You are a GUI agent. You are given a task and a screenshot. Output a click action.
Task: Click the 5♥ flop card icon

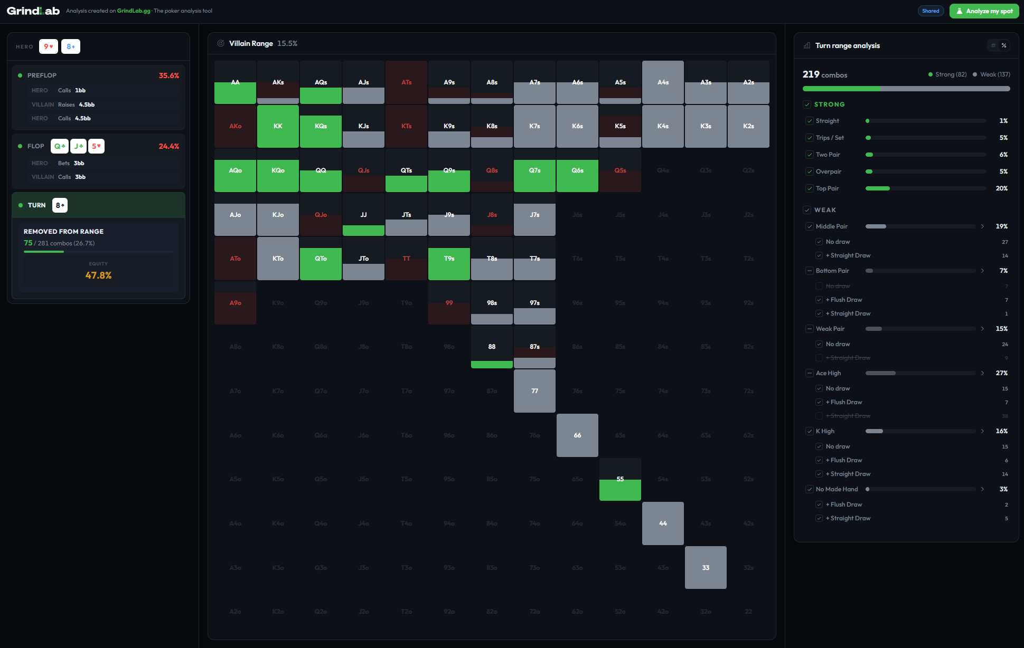point(96,146)
